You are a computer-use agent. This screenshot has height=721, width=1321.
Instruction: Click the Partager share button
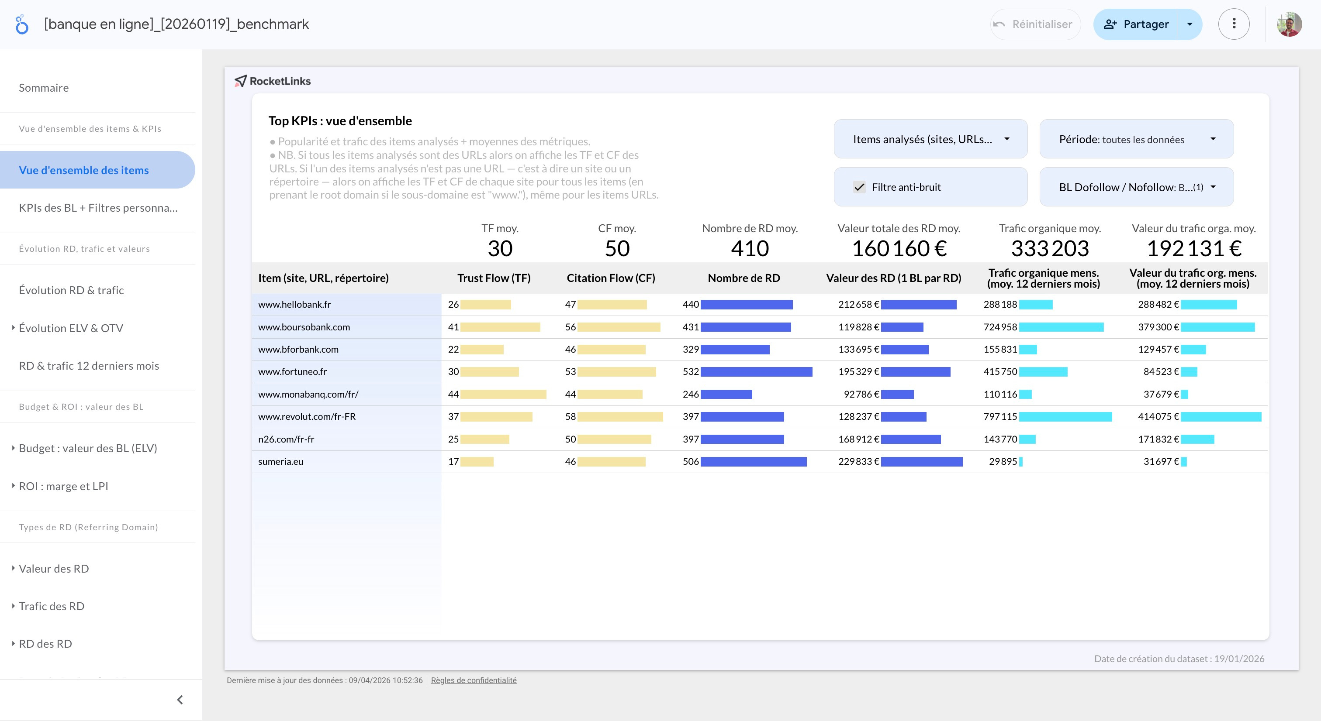[1135, 24]
